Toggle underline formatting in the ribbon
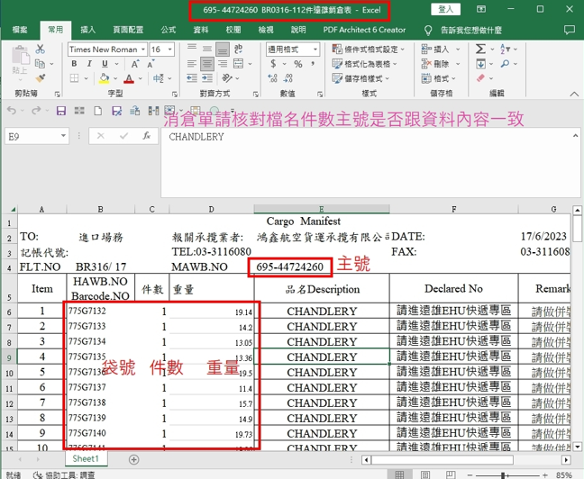Viewport: 584px width, 479px height. 104,64
